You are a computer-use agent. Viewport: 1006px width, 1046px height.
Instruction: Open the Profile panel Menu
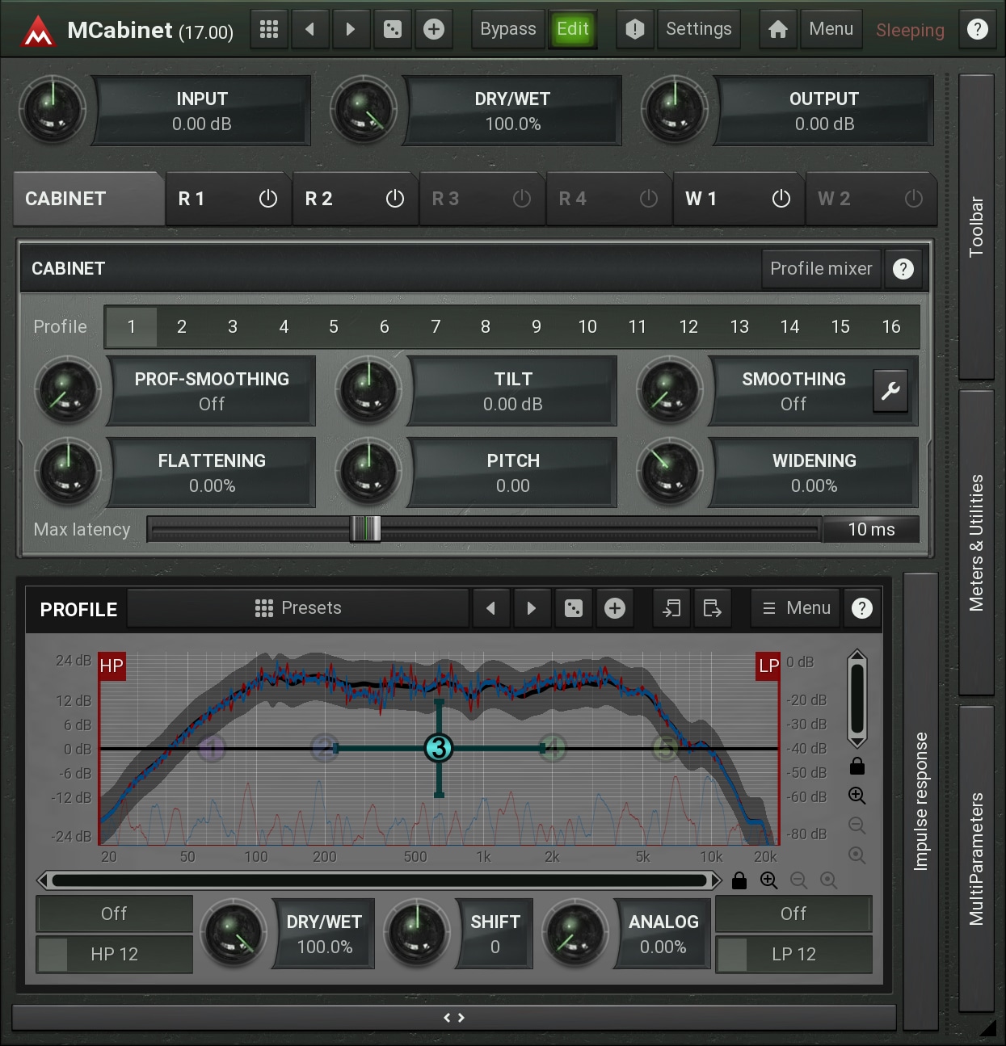[796, 608]
